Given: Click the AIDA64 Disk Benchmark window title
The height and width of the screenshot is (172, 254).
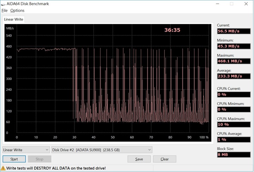Looking at the screenshot, I should click(x=28, y=4).
